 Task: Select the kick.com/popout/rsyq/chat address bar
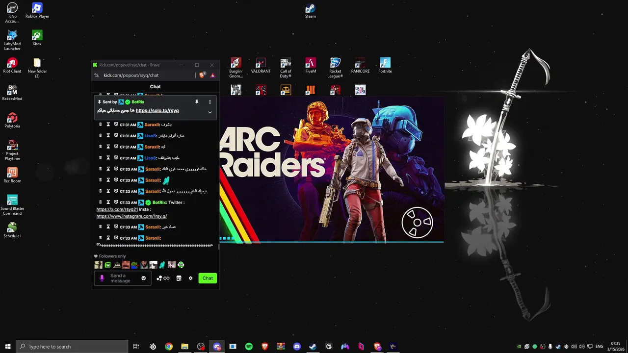(x=131, y=76)
